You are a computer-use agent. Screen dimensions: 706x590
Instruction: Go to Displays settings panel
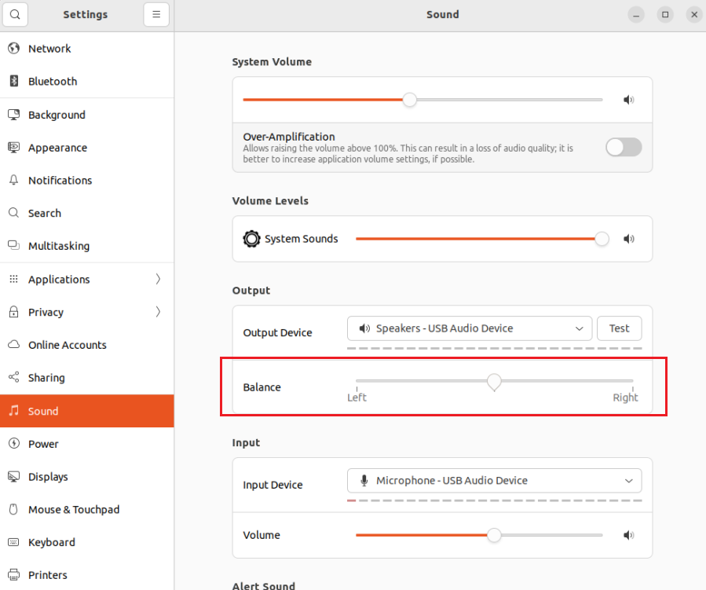tap(48, 477)
